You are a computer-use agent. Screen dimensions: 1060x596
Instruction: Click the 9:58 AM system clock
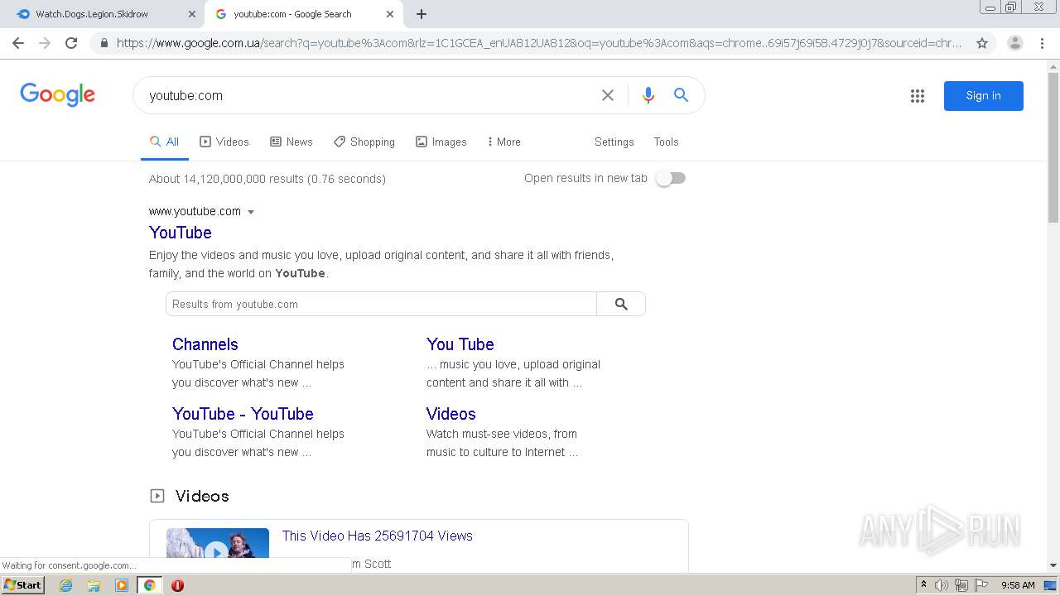1018,585
